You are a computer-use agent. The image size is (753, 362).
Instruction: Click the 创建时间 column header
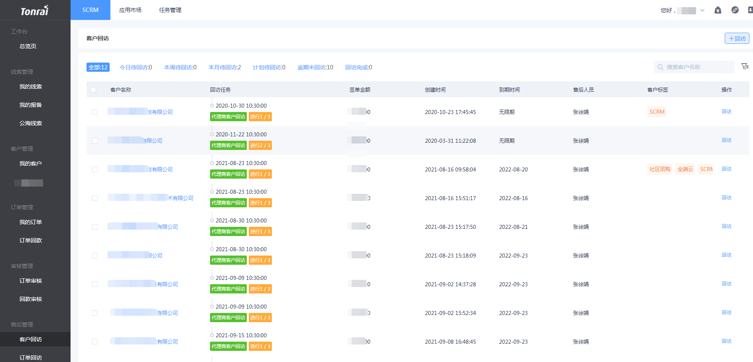[x=435, y=90]
